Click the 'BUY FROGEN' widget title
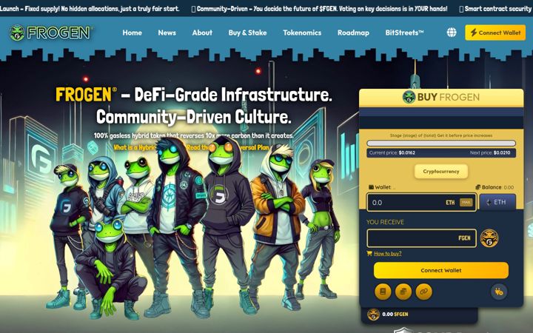 point(449,97)
